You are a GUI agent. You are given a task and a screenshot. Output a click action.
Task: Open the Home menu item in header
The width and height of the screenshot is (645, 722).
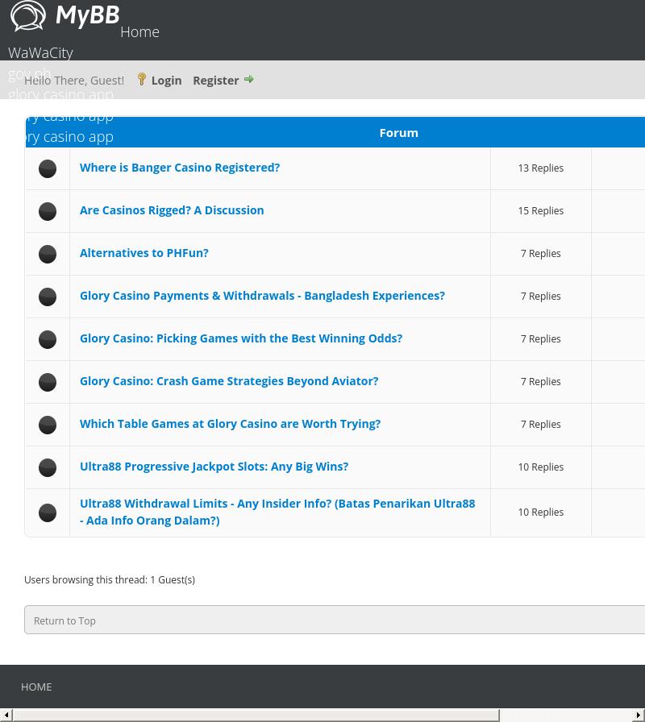coord(139,31)
